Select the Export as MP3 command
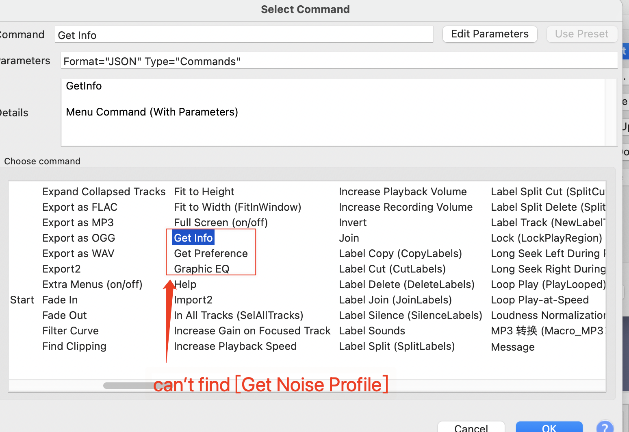Viewport: 629px width, 432px height. click(78, 223)
